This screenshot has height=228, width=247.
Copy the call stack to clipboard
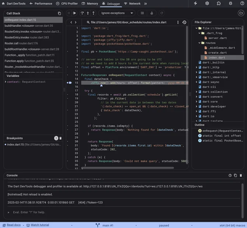[59, 13]
